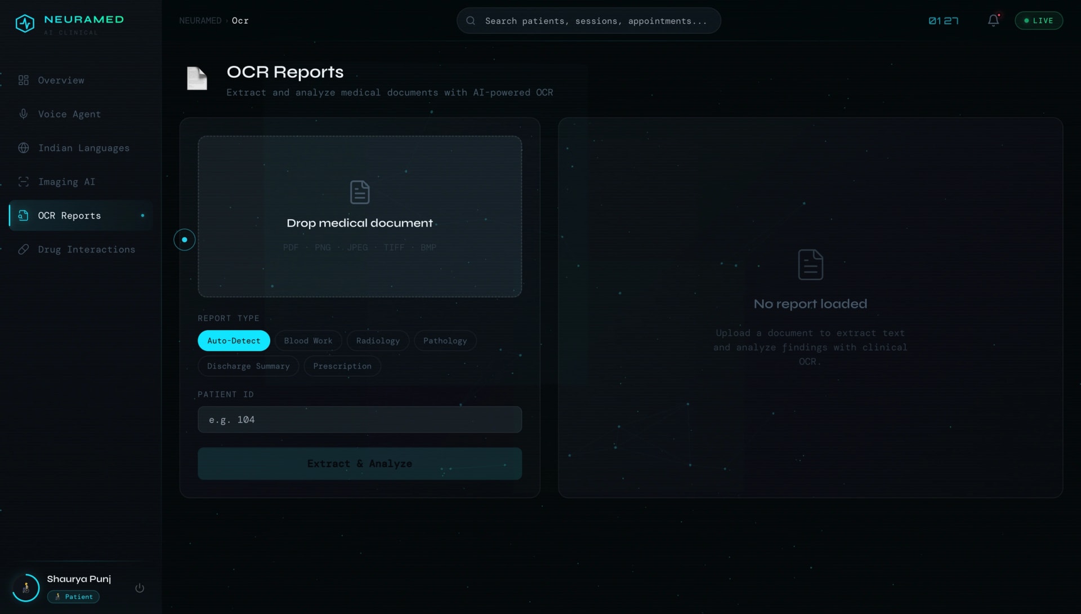
Task: Click the user avatar circle
Action: click(x=26, y=588)
